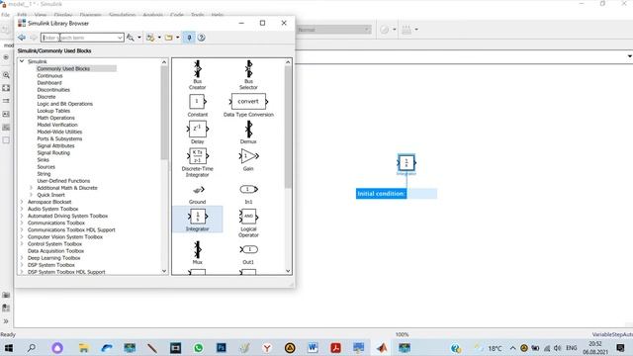This screenshot has width=633, height=356.
Task: Open the Windows Start menu
Action: tap(9, 347)
